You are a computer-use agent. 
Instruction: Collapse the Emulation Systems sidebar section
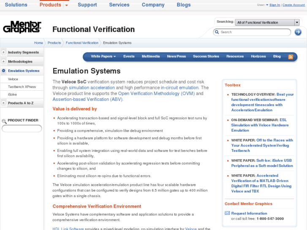[x=3, y=70]
